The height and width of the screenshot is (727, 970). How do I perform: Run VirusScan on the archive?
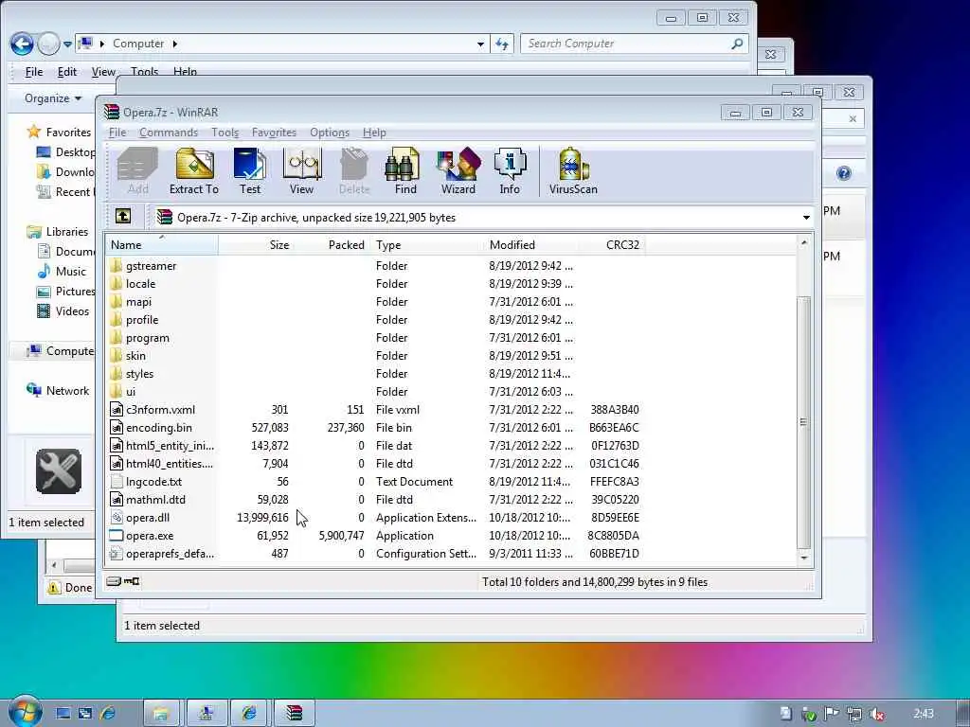point(573,171)
